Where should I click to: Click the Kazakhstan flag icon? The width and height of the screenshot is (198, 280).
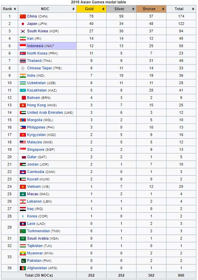(23, 90)
